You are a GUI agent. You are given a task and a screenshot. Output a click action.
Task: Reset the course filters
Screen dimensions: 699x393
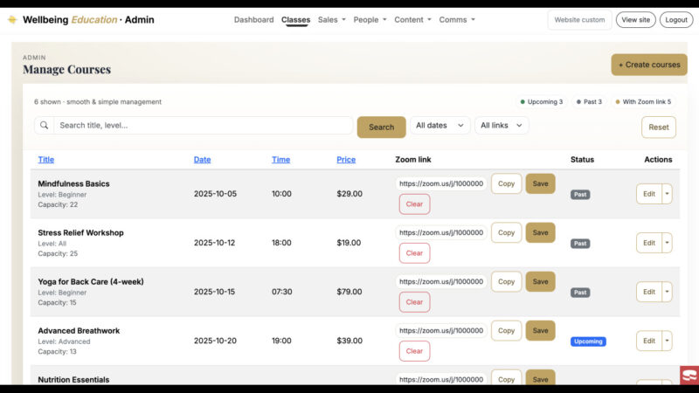[x=659, y=127]
